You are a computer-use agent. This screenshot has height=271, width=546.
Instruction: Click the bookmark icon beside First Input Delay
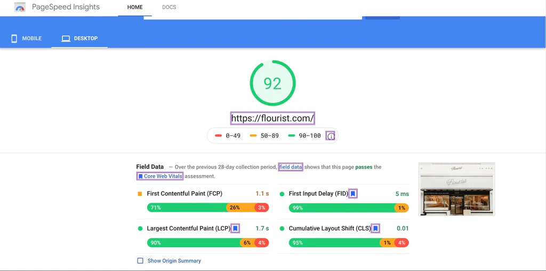pos(353,193)
